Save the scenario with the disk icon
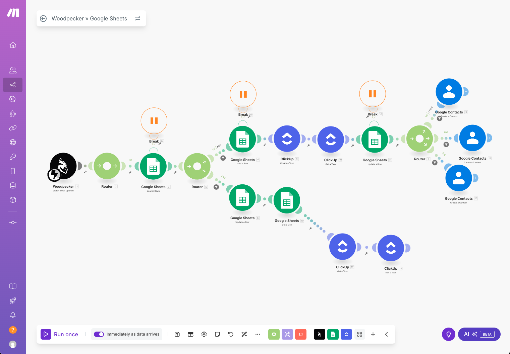 click(x=177, y=334)
